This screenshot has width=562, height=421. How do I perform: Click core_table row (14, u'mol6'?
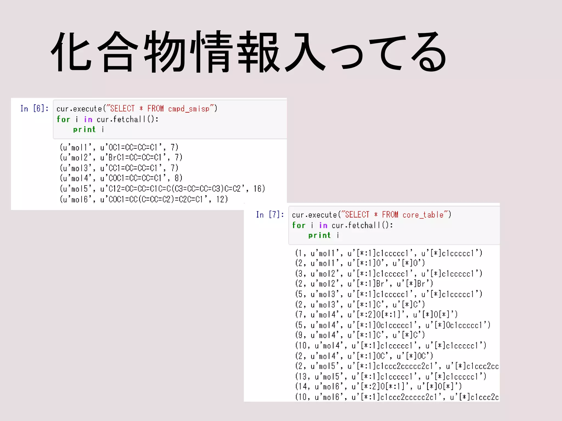(378, 387)
